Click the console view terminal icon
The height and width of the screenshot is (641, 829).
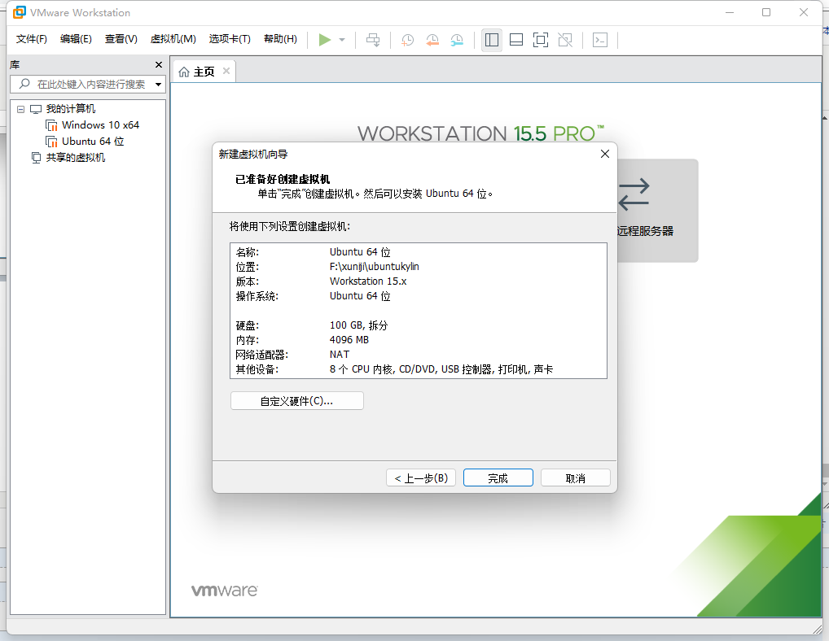pos(600,40)
